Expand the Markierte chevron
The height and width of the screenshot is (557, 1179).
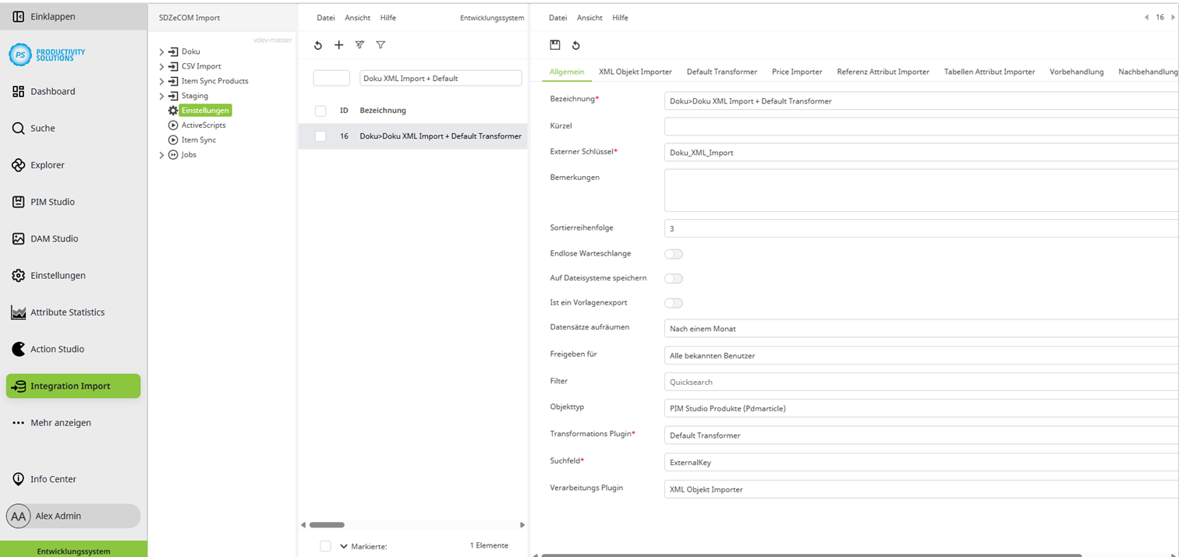[x=344, y=546]
